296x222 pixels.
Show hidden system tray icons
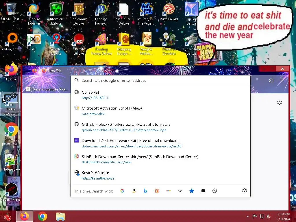click(248, 217)
